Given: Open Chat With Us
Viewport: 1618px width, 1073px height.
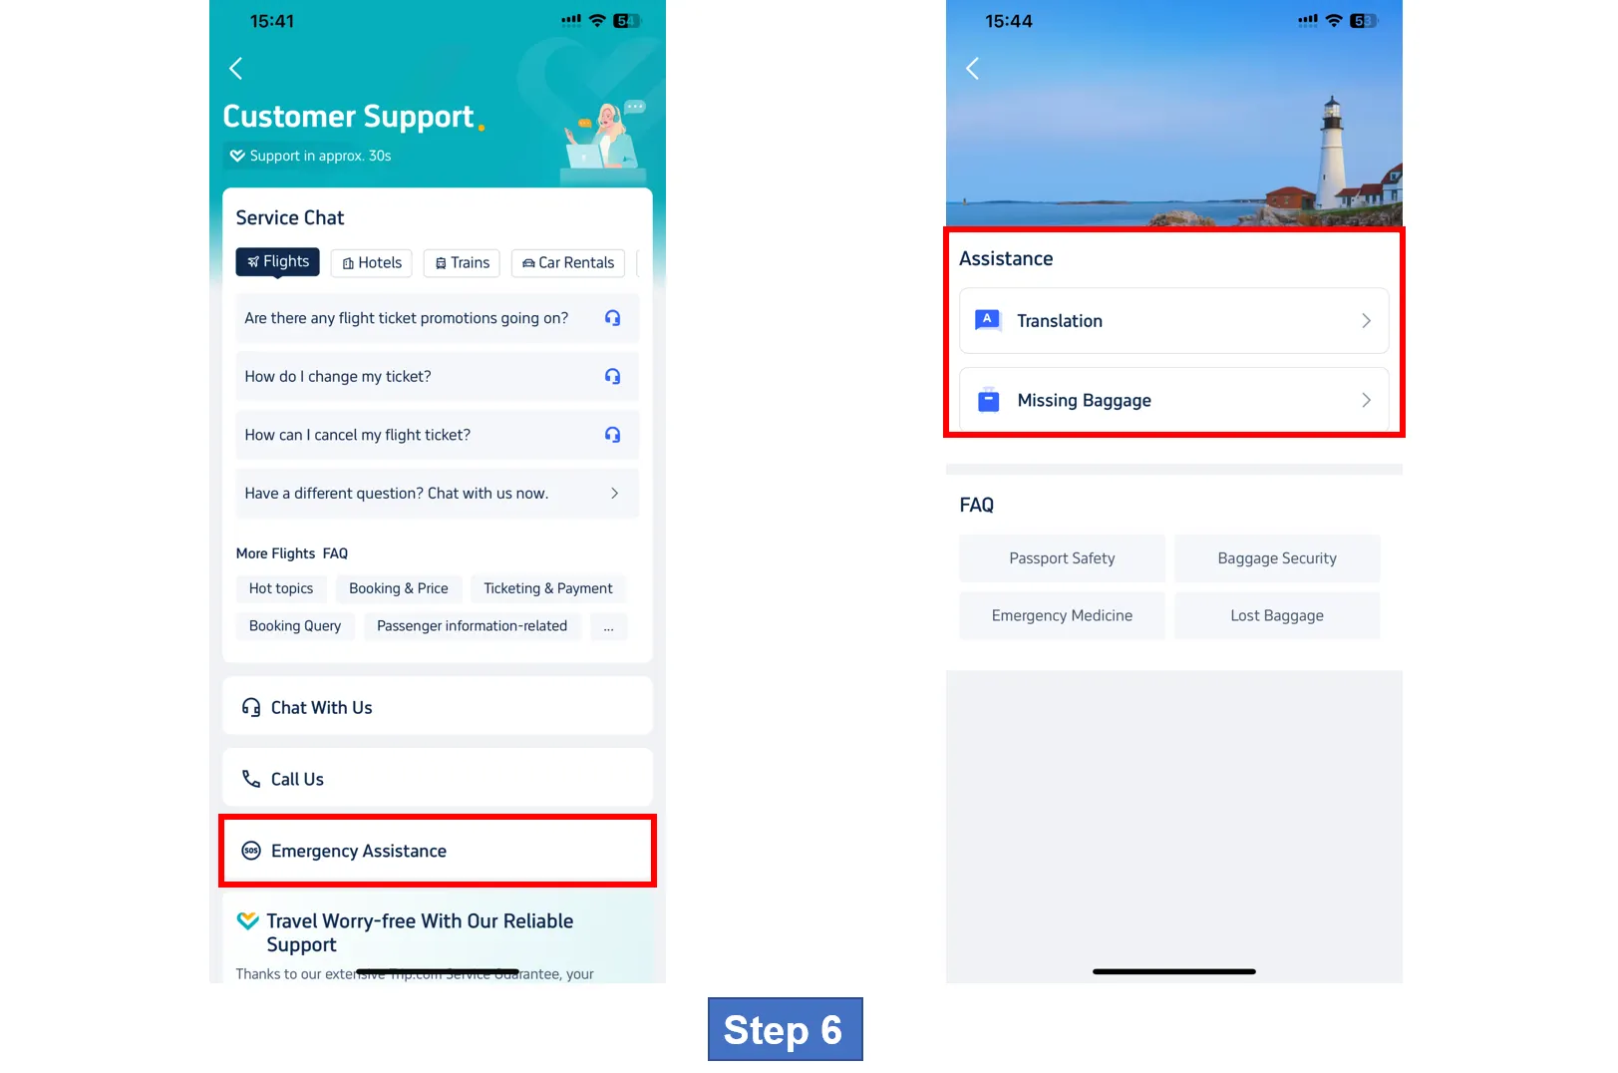Looking at the screenshot, I should [438, 707].
